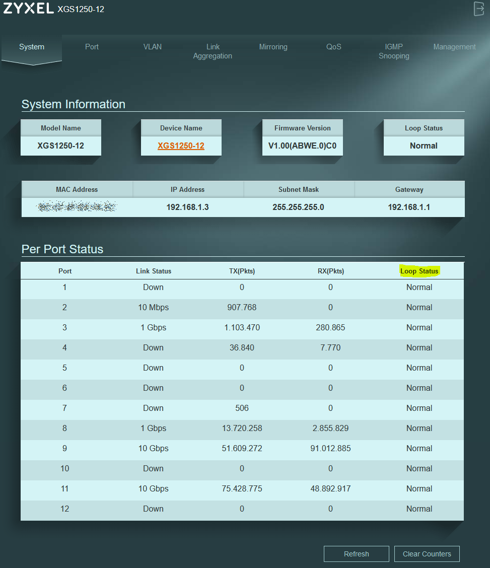490x568 pixels.
Task: Click the Per Port Status heading
Action: [62, 249]
